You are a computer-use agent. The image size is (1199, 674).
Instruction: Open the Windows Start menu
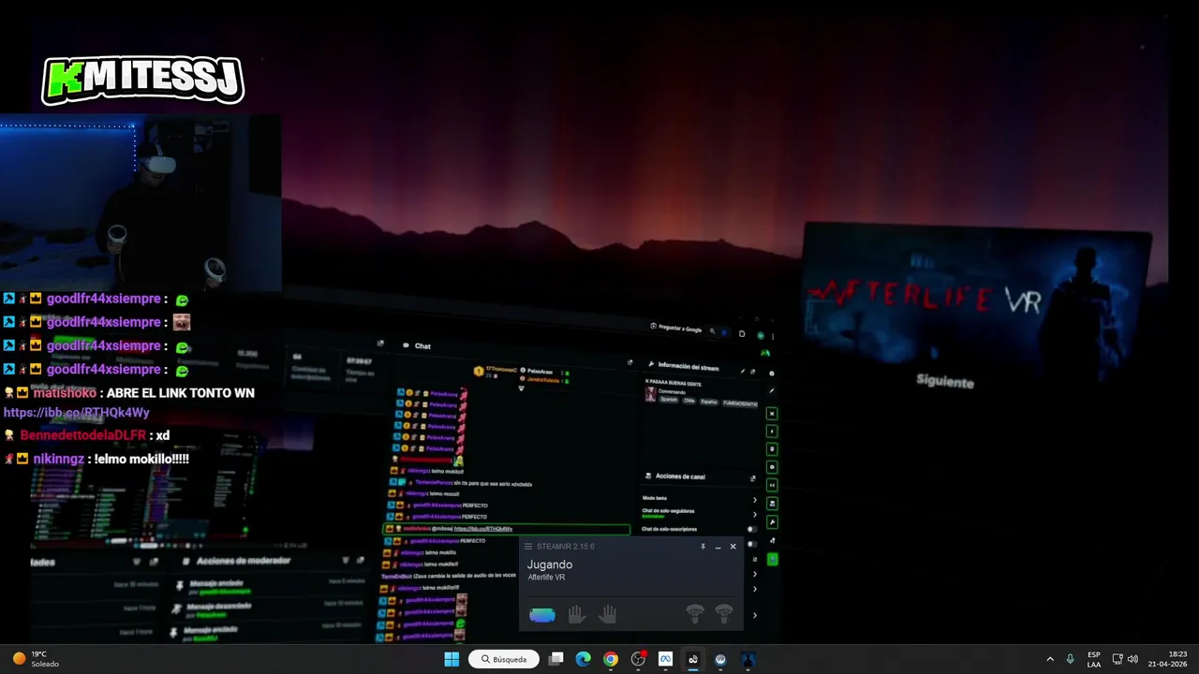coord(451,659)
